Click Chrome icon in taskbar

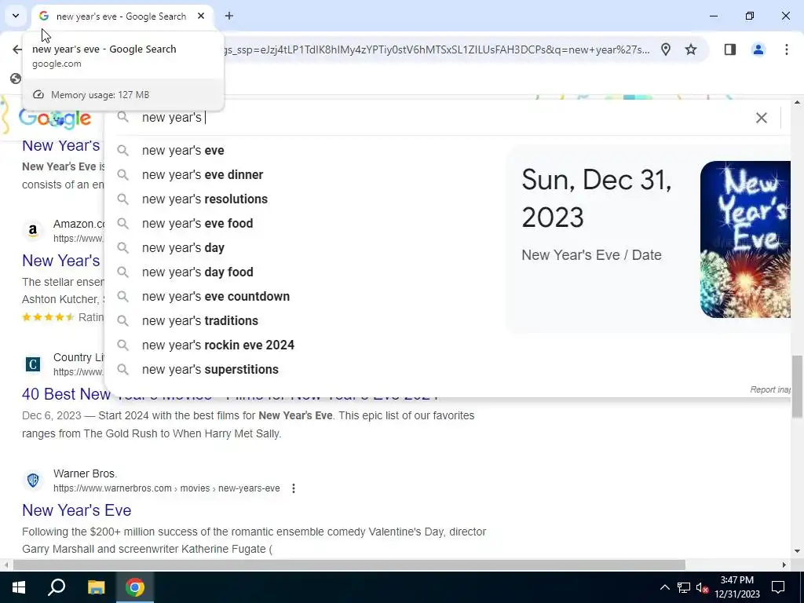(x=135, y=587)
